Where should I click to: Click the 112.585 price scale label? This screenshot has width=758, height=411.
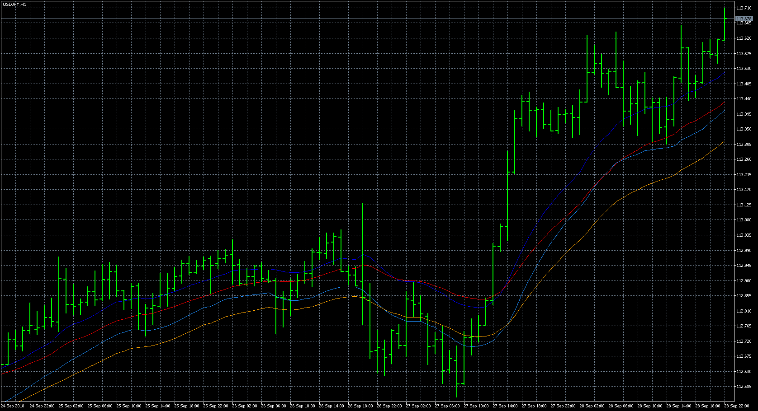[x=744, y=387]
